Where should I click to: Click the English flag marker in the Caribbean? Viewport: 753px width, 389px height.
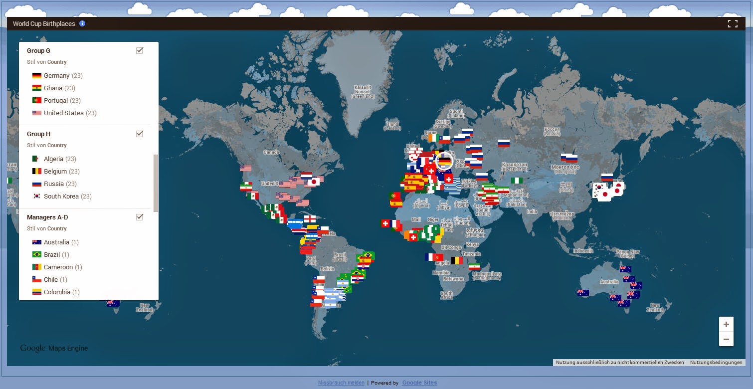tap(310, 218)
